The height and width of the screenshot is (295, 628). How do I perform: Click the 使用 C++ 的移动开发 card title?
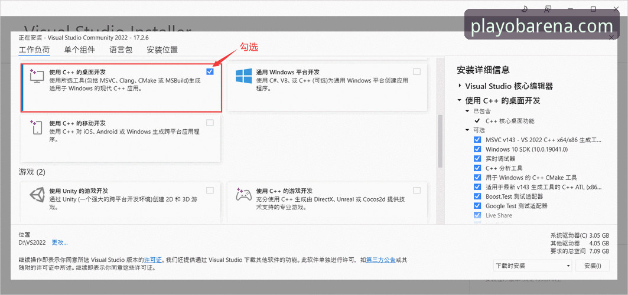point(78,123)
